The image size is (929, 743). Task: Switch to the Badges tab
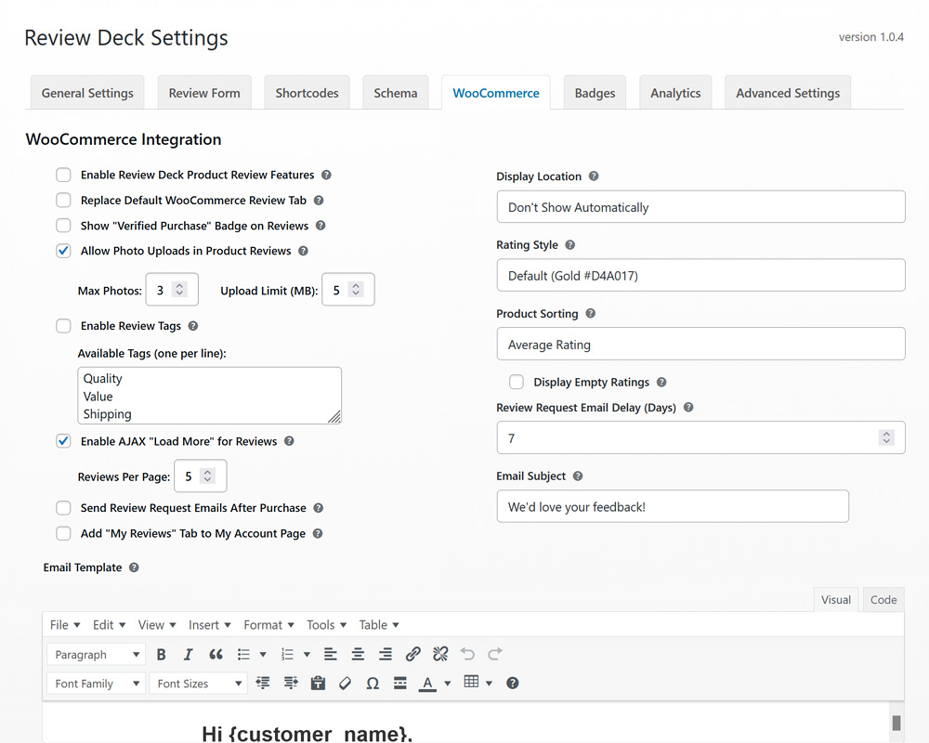pos(595,93)
